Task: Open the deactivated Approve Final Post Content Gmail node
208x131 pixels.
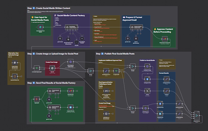Action: pyautogui.click(x=106, y=91)
